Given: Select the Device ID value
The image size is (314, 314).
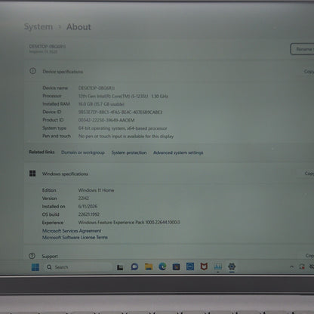Looking at the screenshot, I should tap(120, 112).
